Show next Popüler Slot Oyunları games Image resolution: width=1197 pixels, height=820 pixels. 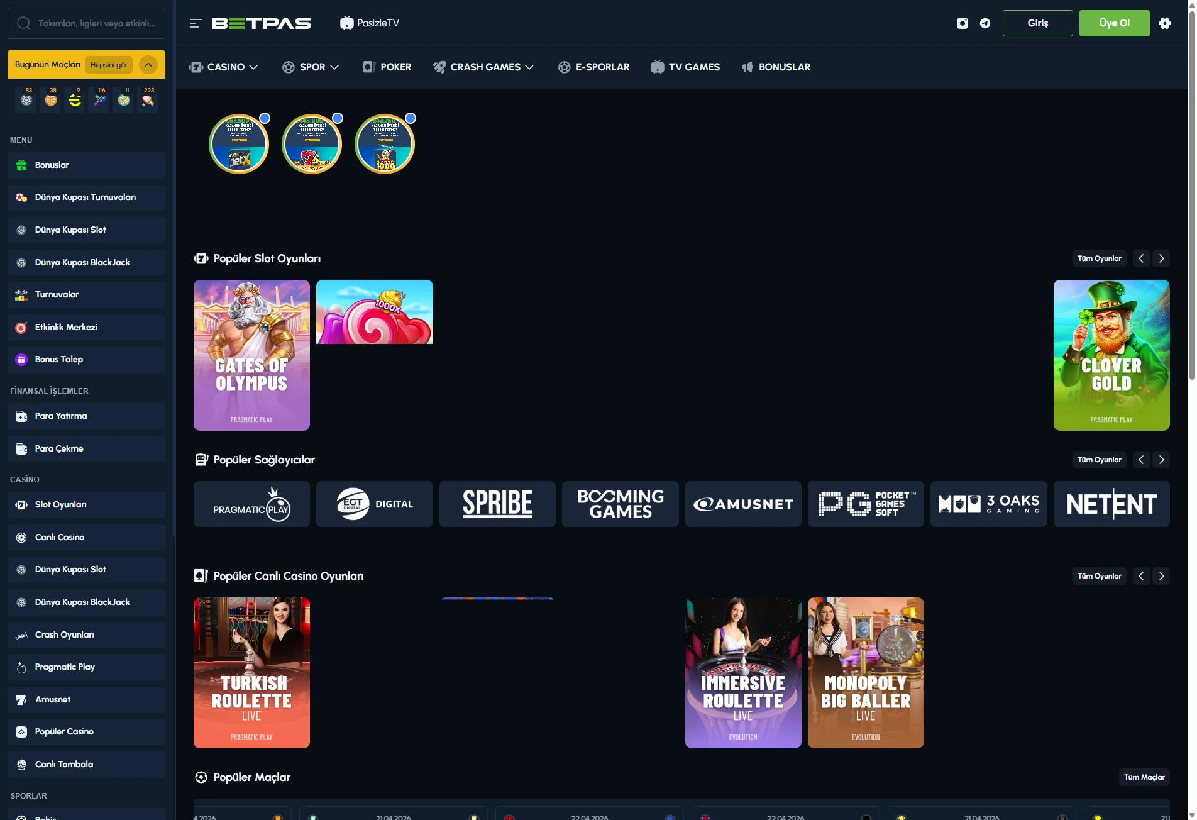click(1162, 258)
